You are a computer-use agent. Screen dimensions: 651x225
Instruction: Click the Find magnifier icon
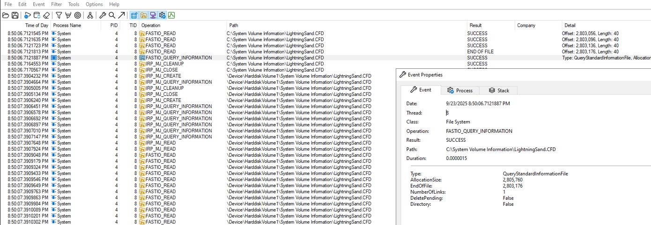click(112, 15)
